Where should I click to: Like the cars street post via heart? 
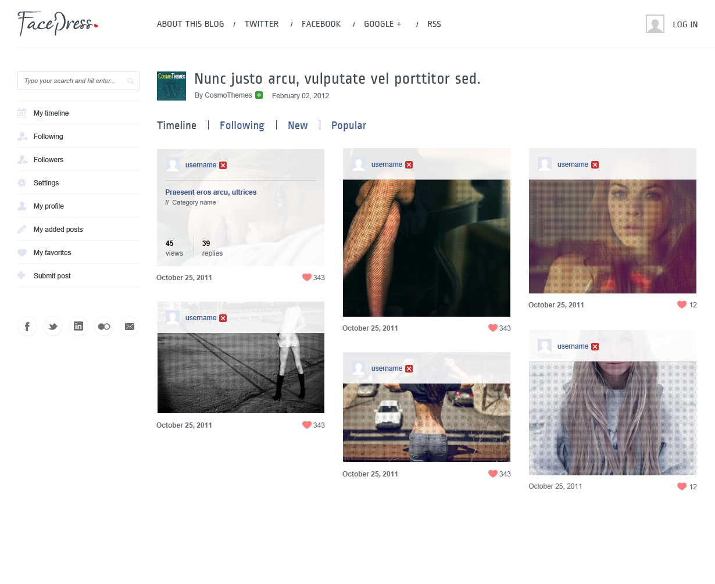493,474
